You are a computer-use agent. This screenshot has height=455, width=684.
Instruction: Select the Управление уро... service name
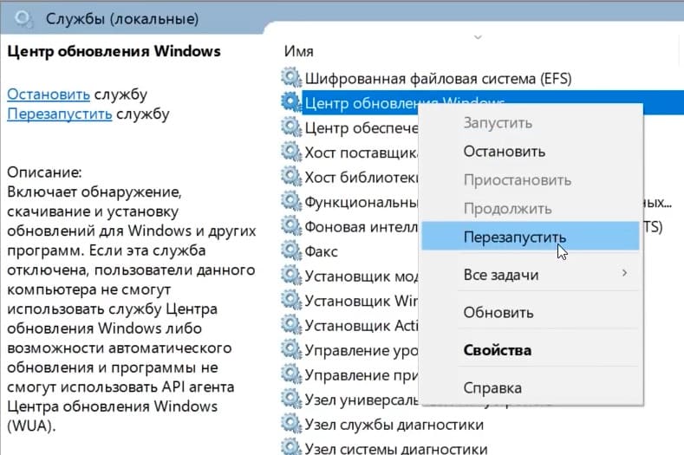tap(362, 350)
